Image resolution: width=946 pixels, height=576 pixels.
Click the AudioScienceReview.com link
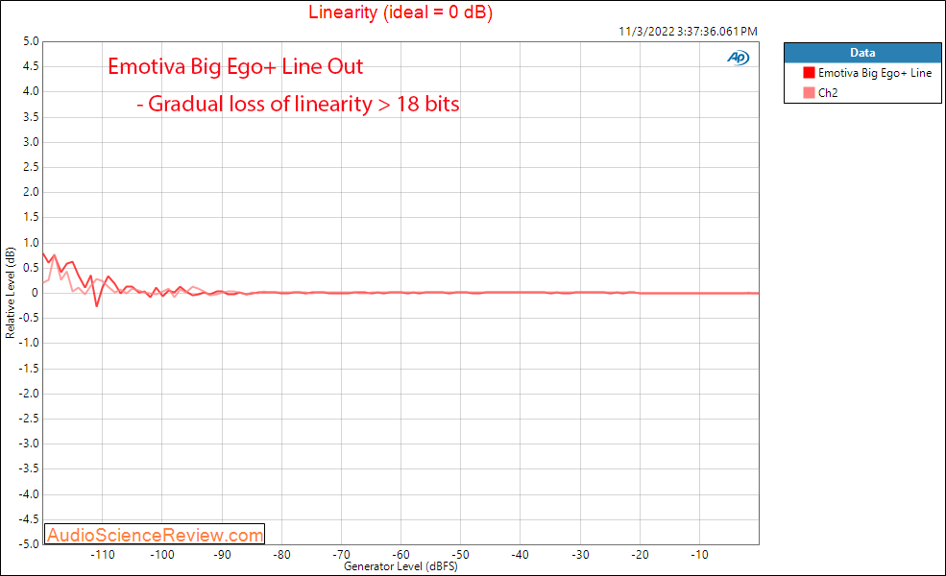[155, 535]
